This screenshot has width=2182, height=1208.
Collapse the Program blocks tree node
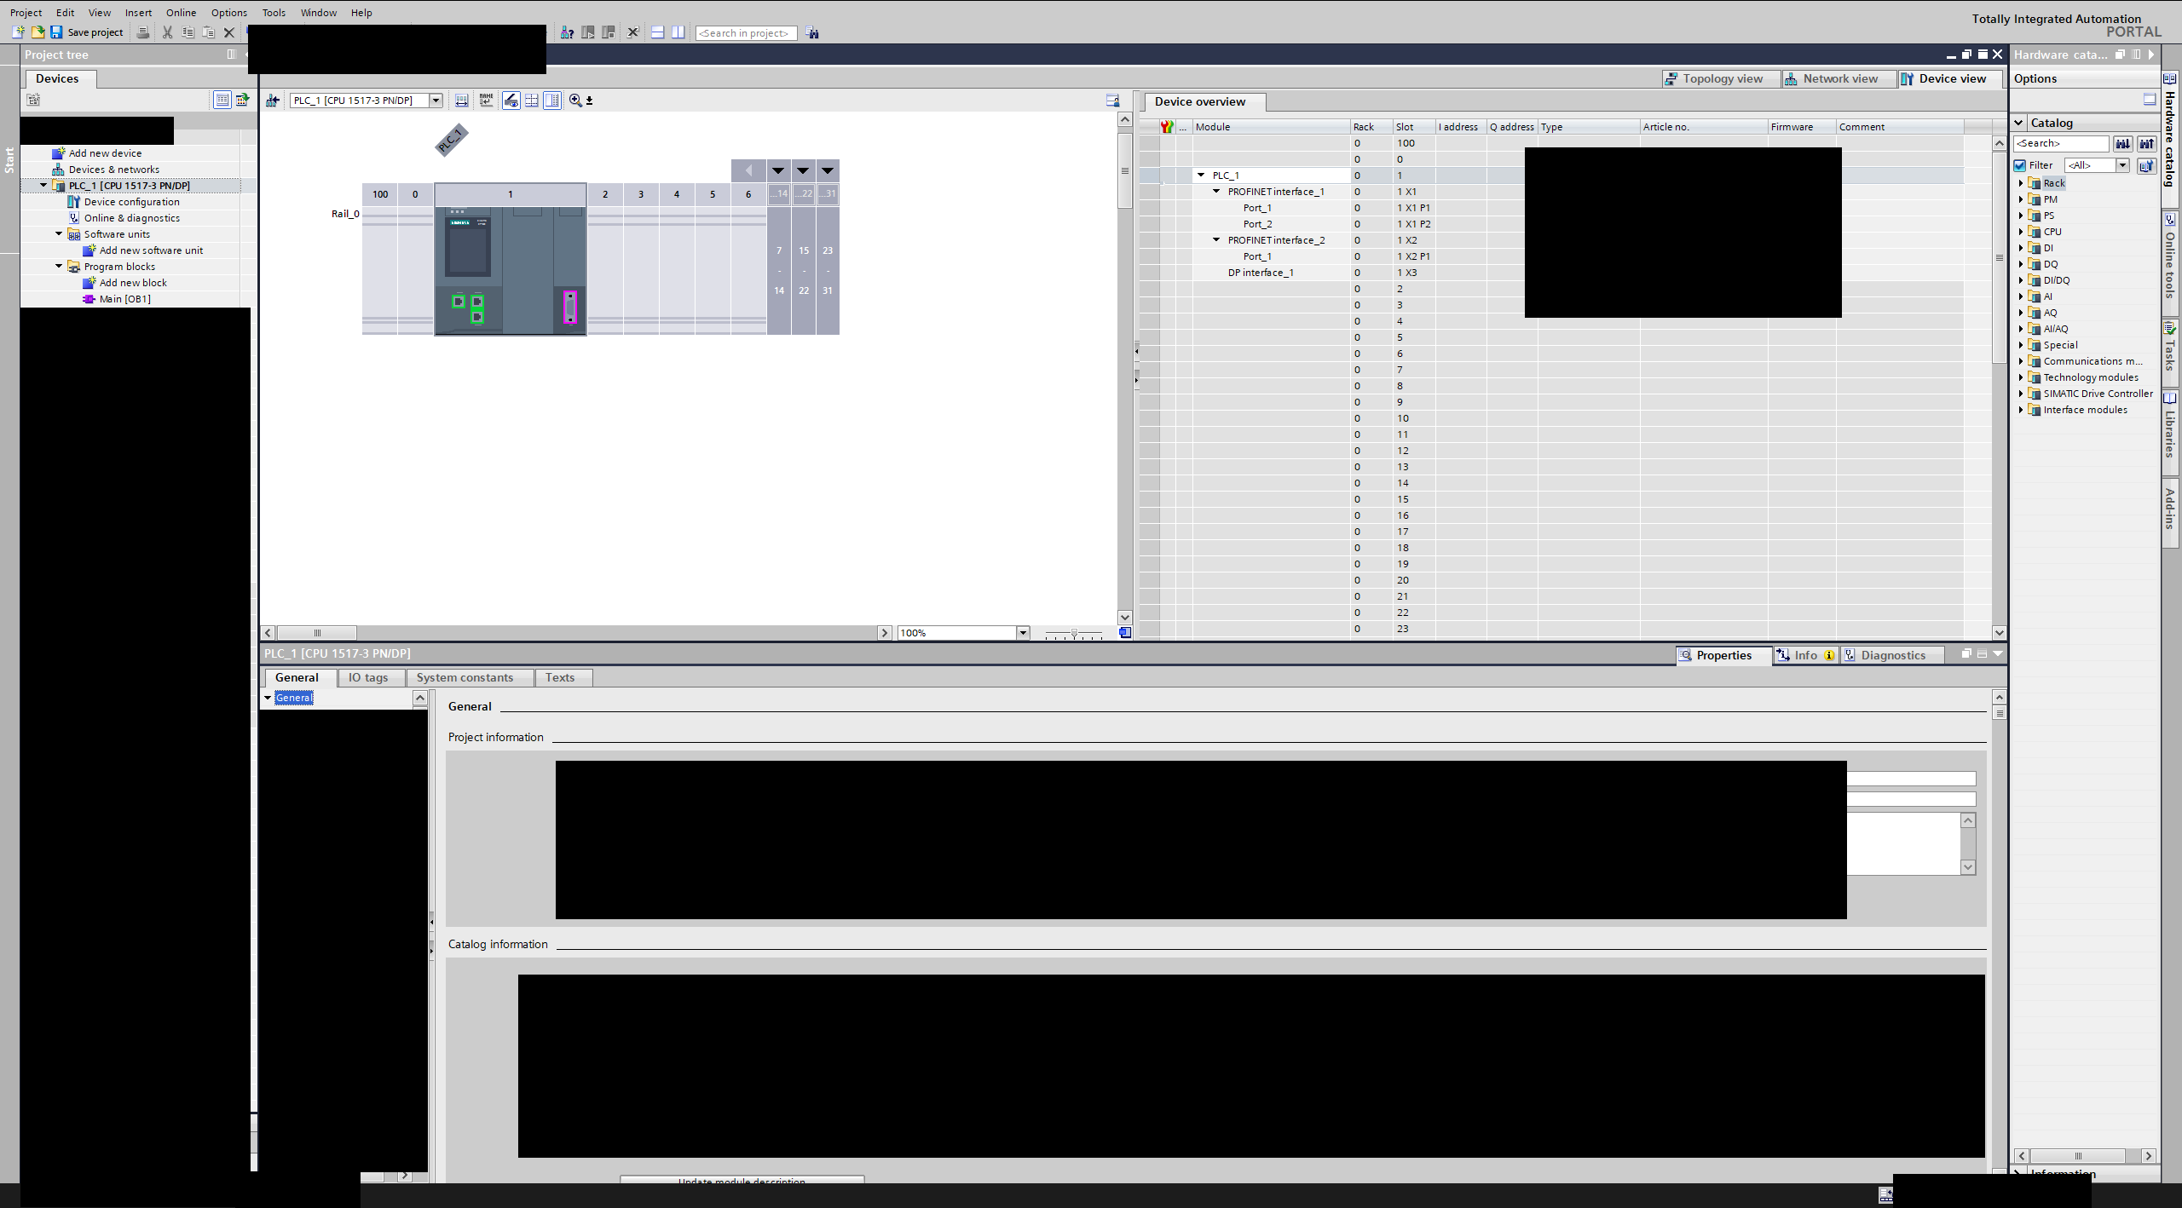click(59, 266)
